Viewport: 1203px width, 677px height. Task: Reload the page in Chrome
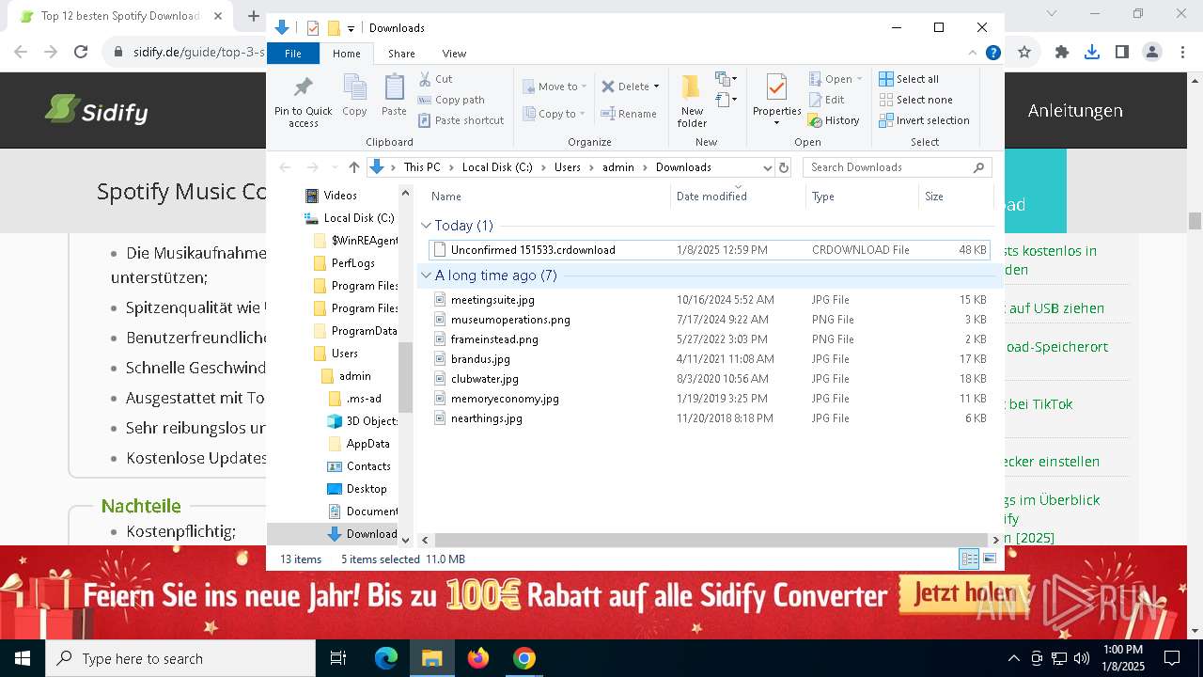tap(81, 53)
